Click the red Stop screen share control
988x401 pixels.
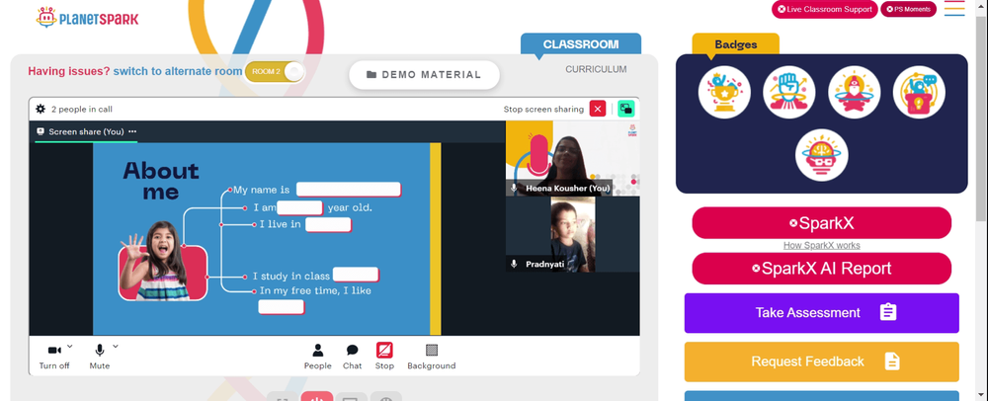pyautogui.click(x=384, y=357)
